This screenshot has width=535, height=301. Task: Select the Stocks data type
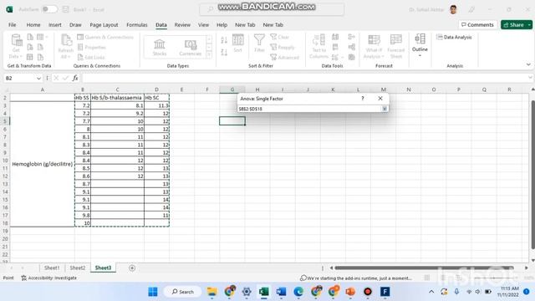(x=160, y=47)
